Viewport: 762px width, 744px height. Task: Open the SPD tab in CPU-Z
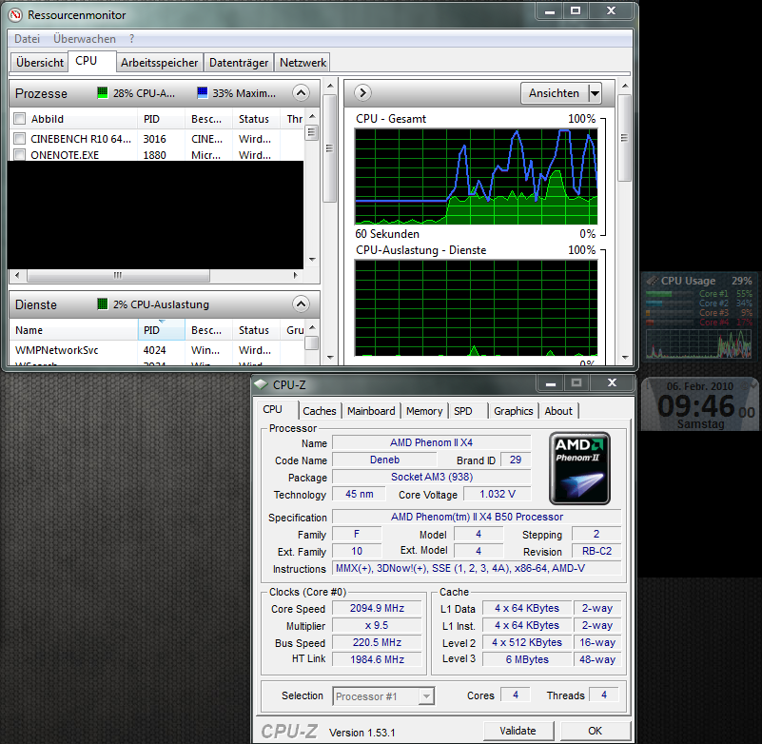pos(463,411)
